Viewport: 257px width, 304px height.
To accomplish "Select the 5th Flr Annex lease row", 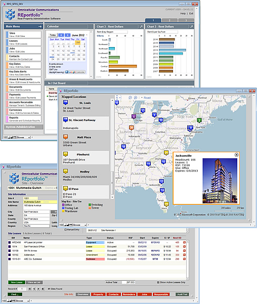I will [x=96, y=251].
